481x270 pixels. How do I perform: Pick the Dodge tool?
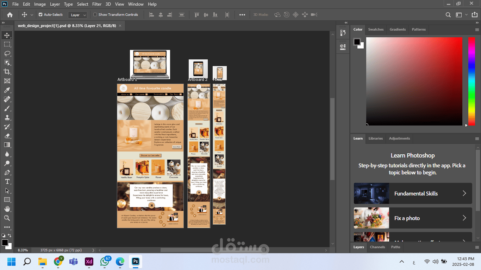tap(7, 163)
